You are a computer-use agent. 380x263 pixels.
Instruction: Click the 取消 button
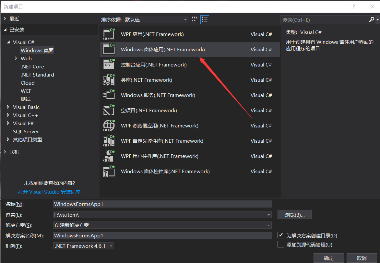click(362, 258)
